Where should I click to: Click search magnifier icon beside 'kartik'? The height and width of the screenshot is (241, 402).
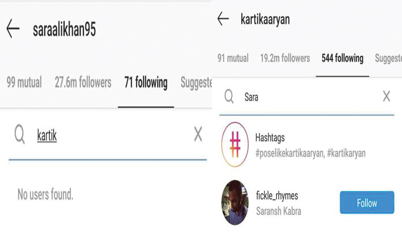tap(20, 134)
